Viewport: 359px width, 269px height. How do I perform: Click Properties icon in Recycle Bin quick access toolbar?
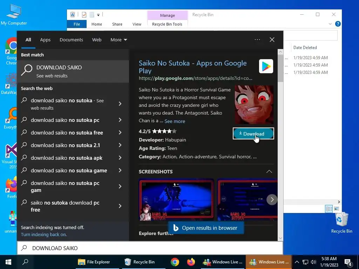coord(84,15)
